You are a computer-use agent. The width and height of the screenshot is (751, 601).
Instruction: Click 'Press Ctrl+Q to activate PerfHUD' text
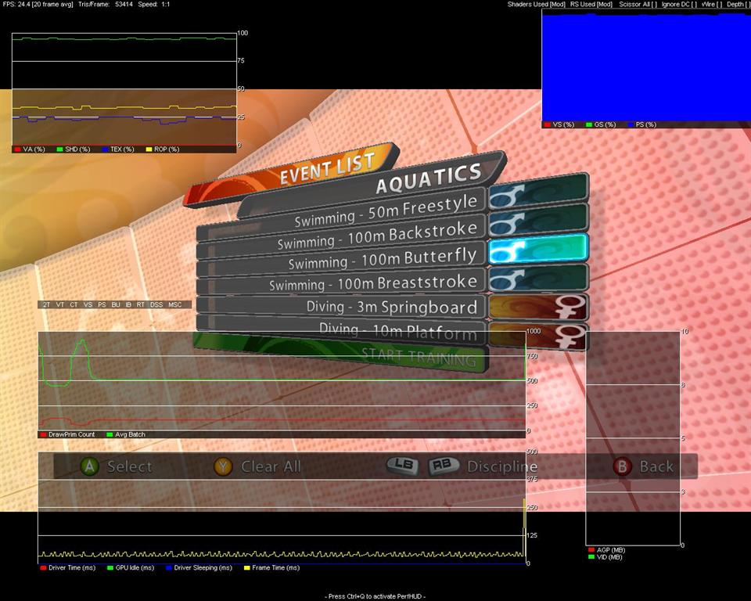tap(375, 596)
